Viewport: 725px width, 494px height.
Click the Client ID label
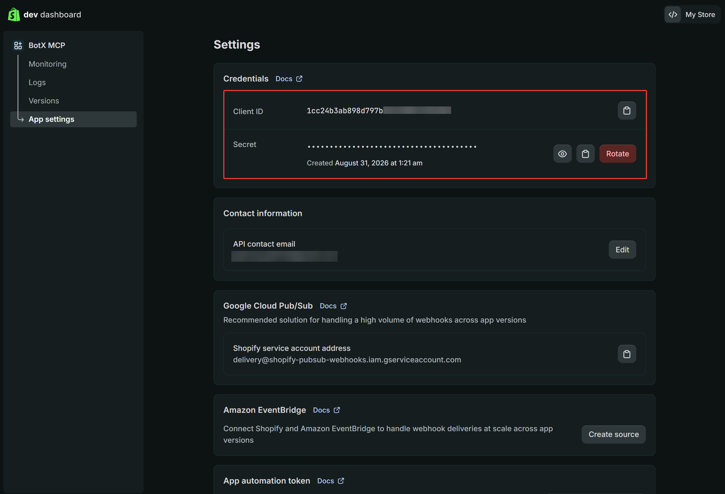248,111
